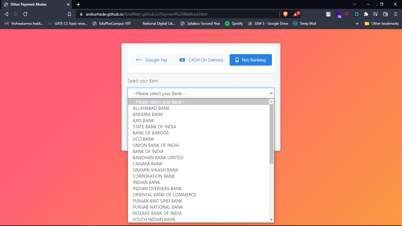Screen dimensions: 402x226
Task: Open the media playlist control icon
Action: pos(376,14)
